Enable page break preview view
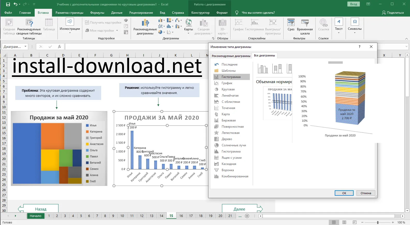Screen dimensions: 410x225 (354, 222)
